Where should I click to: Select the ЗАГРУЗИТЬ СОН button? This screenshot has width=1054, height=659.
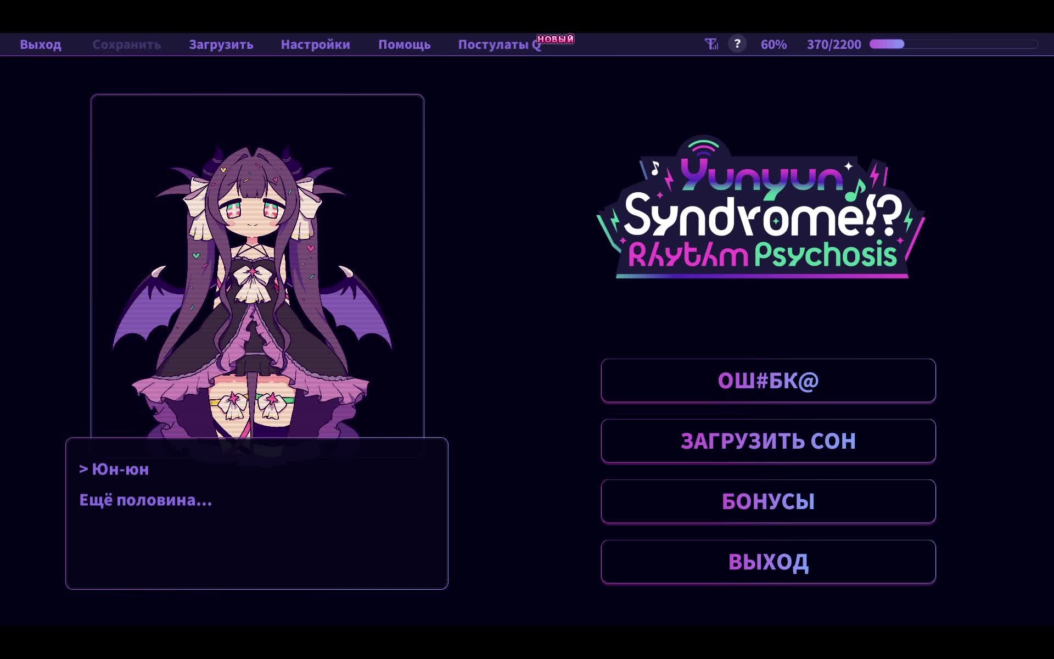pos(769,441)
